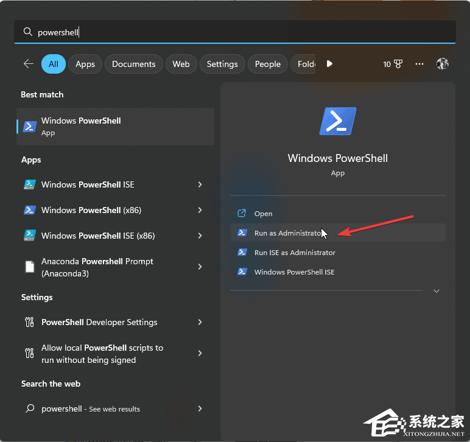Expand powershell web results chevron

pyautogui.click(x=200, y=409)
